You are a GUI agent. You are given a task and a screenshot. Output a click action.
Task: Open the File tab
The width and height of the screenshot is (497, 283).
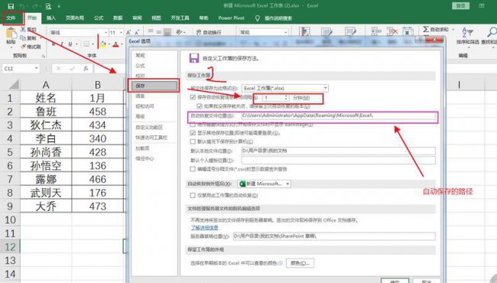pos(11,18)
